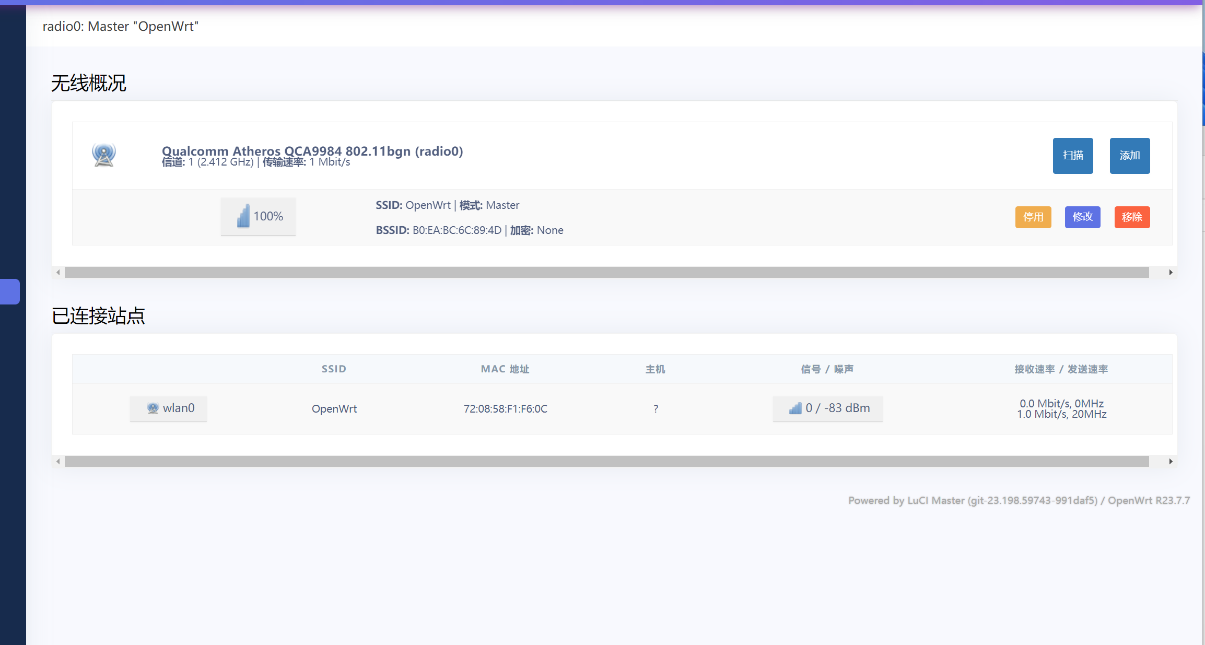Click the OpenWrt R23.7.7 footer link
Screen dimensions: 1205x645
pyautogui.click(x=1149, y=500)
